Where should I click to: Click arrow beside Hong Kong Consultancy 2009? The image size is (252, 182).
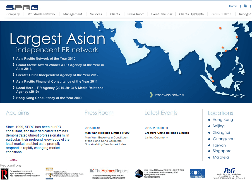14,98
